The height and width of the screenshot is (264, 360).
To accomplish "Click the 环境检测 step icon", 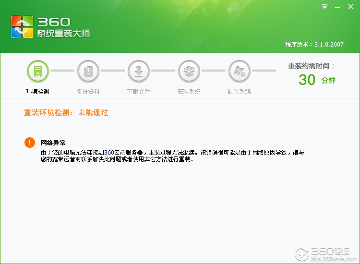I will (38, 72).
